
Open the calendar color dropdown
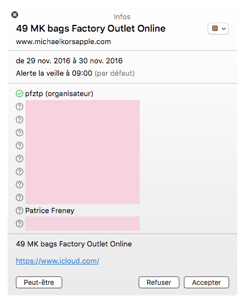tap(218, 29)
